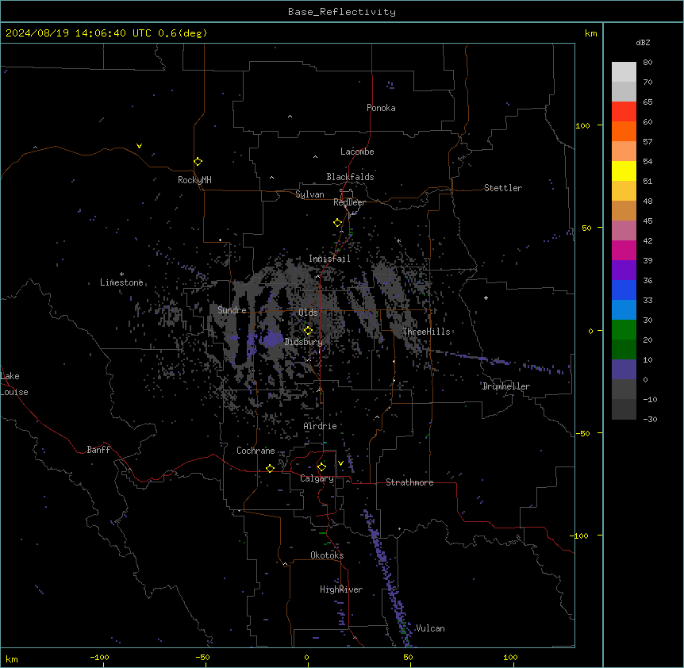Click the Vulcan town label
Viewport: 684px width, 668px height.
point(430,628)
